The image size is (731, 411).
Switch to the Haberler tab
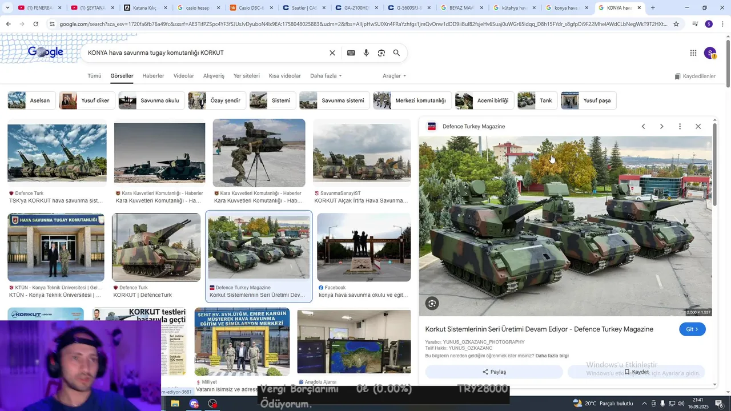coord(153,76)
